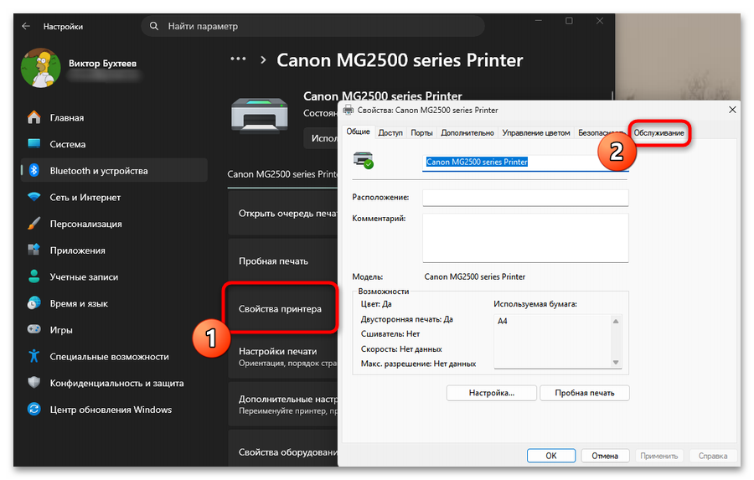Click the Расположение input field

coord(525,198)
